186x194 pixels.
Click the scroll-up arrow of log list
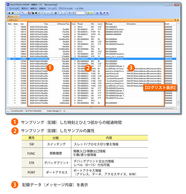coord(178,23)
